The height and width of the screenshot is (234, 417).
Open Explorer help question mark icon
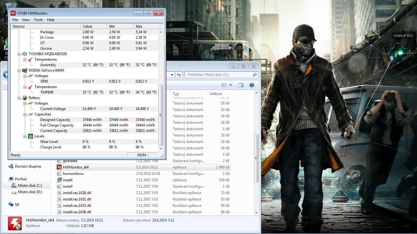(x=252, y=85)
